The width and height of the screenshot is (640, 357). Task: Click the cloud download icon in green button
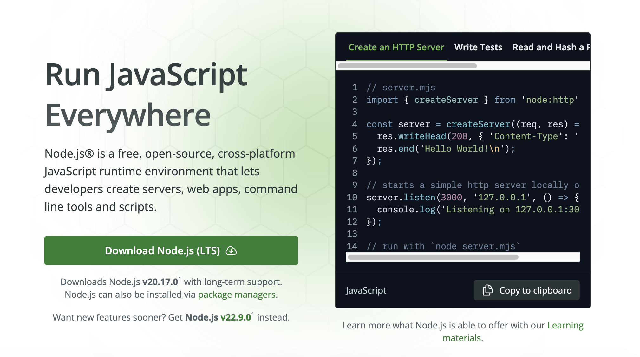point(231,251)
